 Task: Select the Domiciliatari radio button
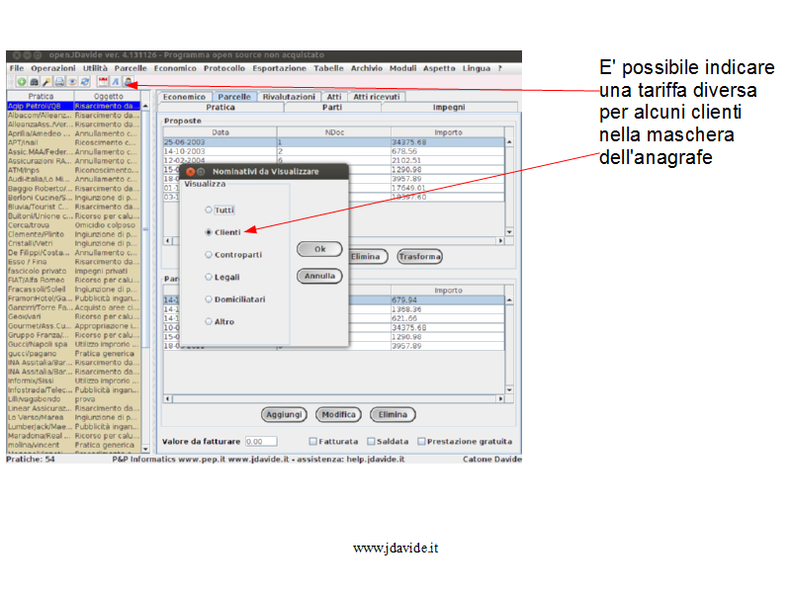209,299
